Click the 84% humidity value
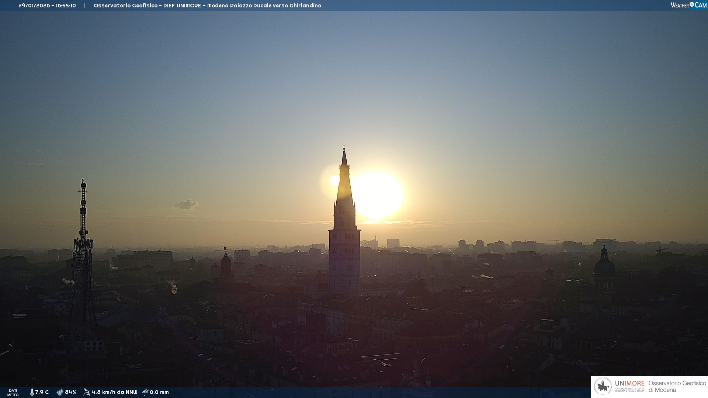This screenshot has height=398, width=708. [x=70, y=392]
